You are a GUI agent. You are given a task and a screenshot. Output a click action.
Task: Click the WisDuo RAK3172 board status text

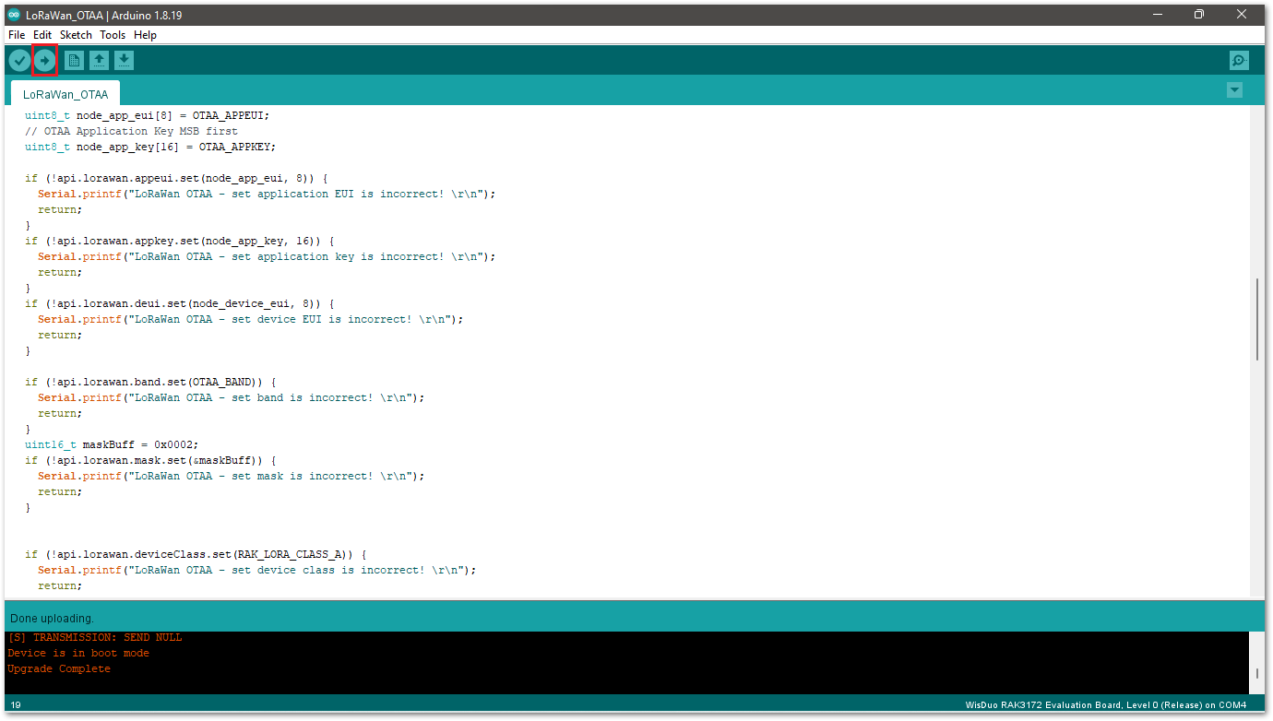point(1106,705)
